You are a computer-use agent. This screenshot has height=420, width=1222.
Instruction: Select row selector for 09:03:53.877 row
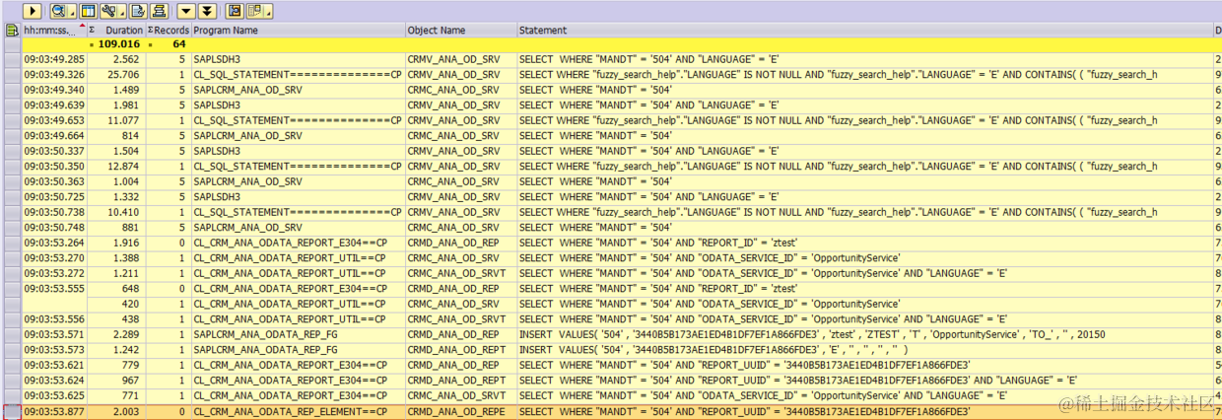pyautogui.click(x=12, y=411)
